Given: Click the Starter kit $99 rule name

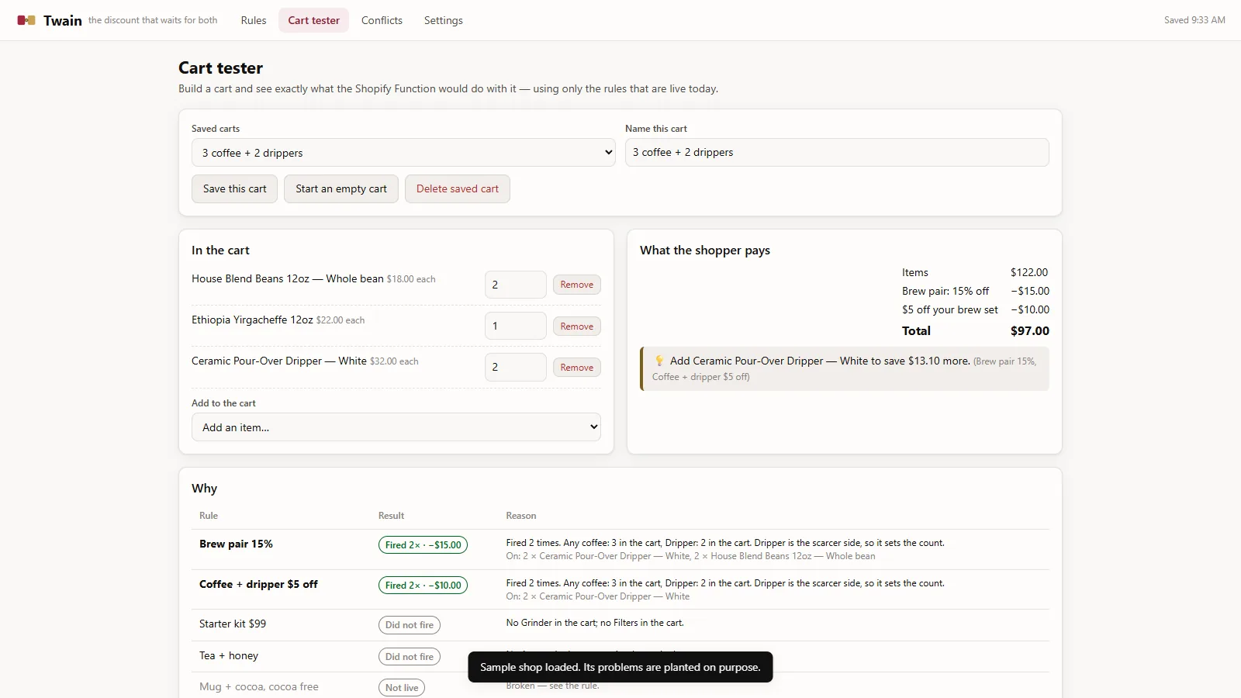Looking at the screenshot, I should point(233,624).
